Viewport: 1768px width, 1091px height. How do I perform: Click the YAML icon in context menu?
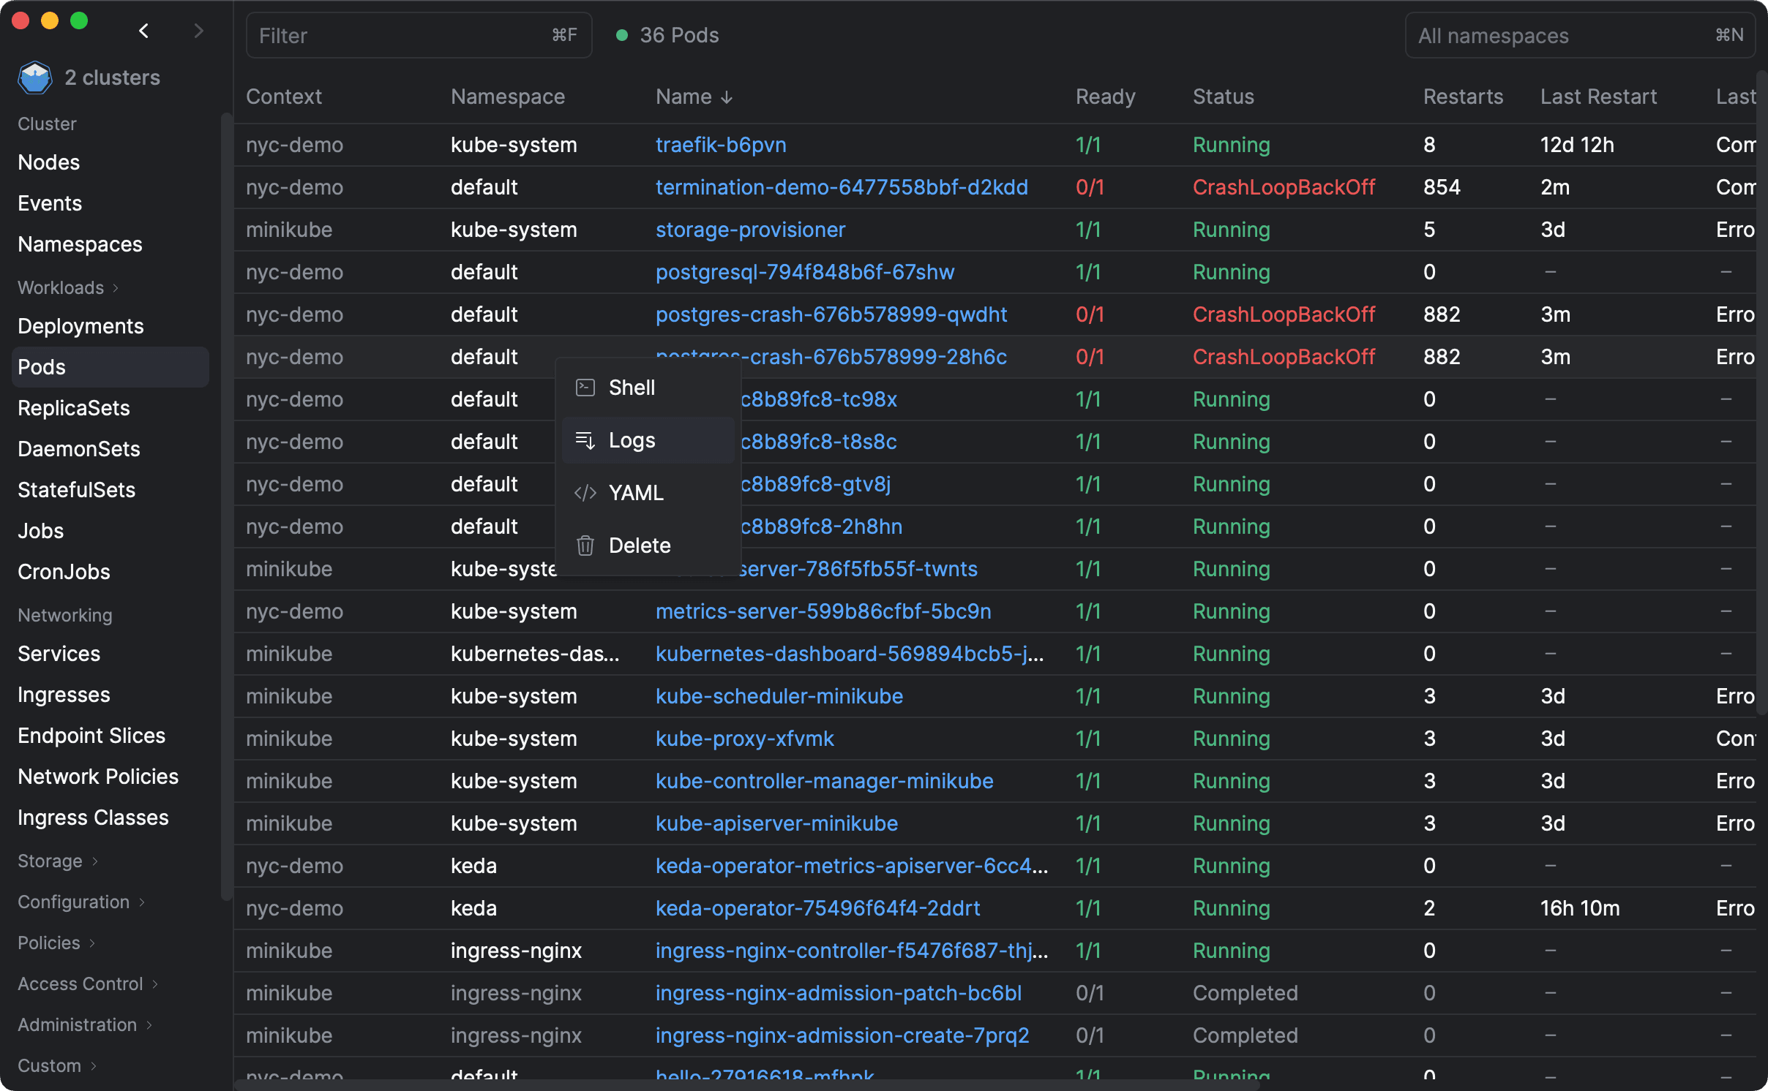pos(585,493)
